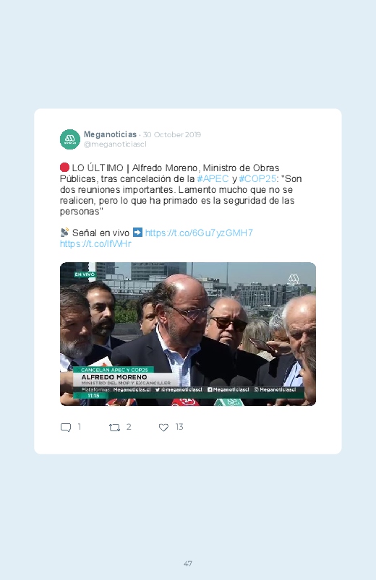Click the Meganoticias account name

click(110, 134)
